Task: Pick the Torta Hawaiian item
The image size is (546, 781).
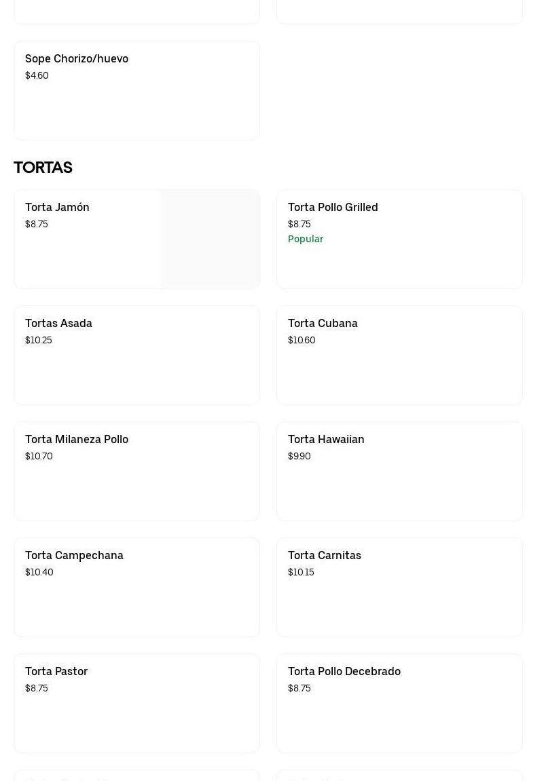Action: tap(399, 471)
